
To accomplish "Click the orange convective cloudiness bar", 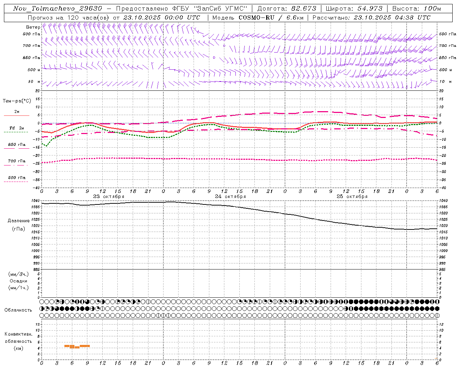I will pyautogui.click(x=77, y=346).
